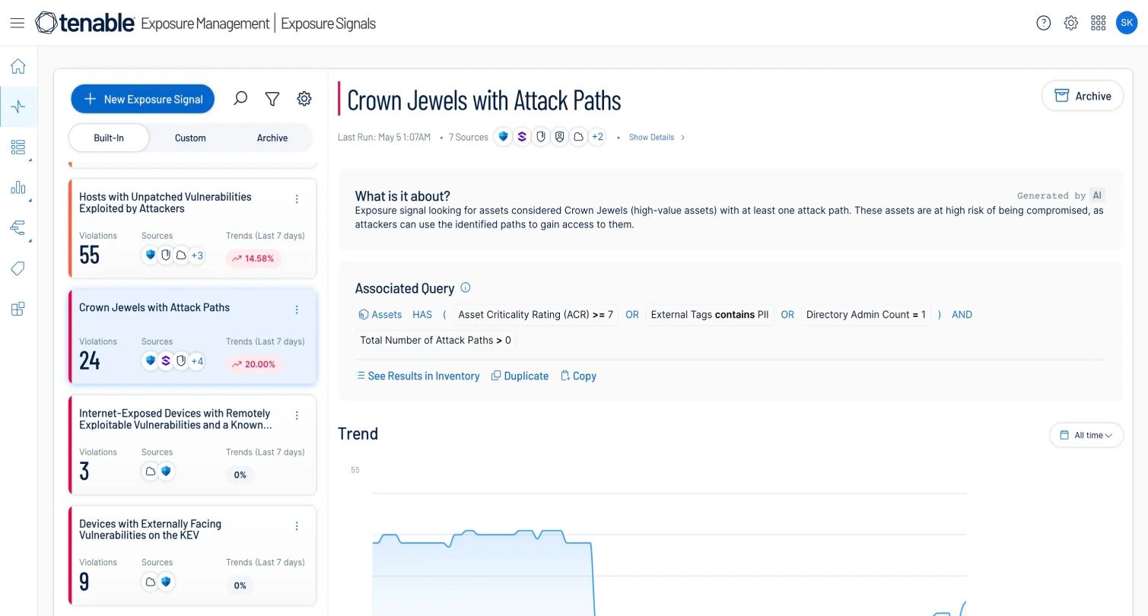Open the Attack Path sidebar icon
The height and width of the screenshot is (616, 1148).
18,227
